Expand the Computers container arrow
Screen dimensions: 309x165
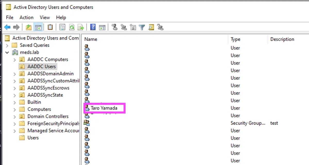click(15, 109)
